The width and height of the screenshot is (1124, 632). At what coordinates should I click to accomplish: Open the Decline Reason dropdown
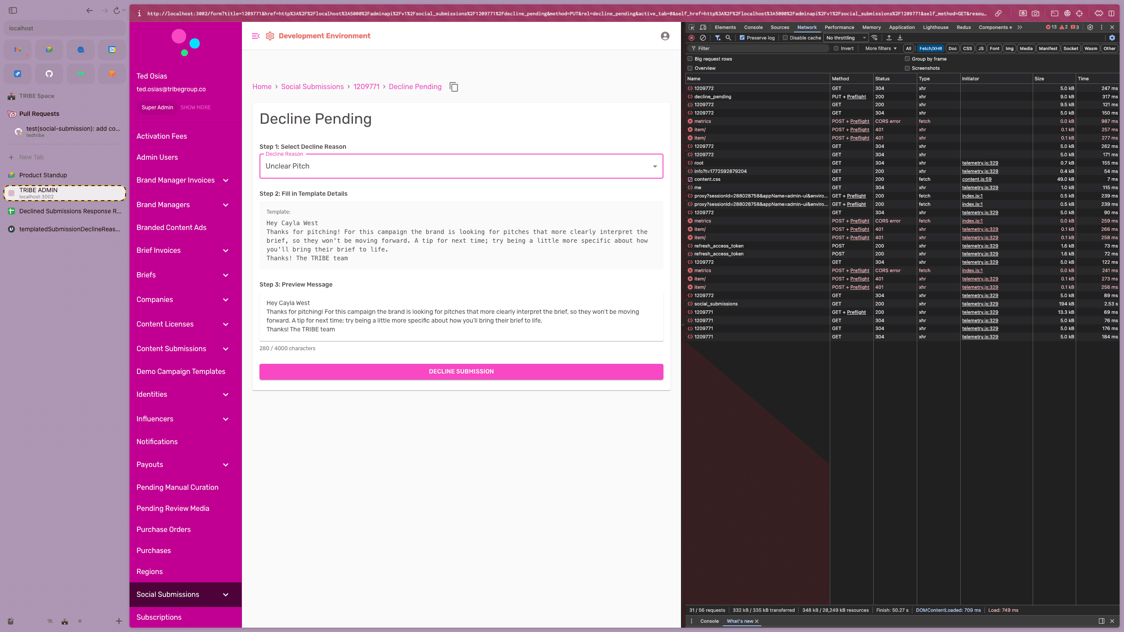(461, 166)
